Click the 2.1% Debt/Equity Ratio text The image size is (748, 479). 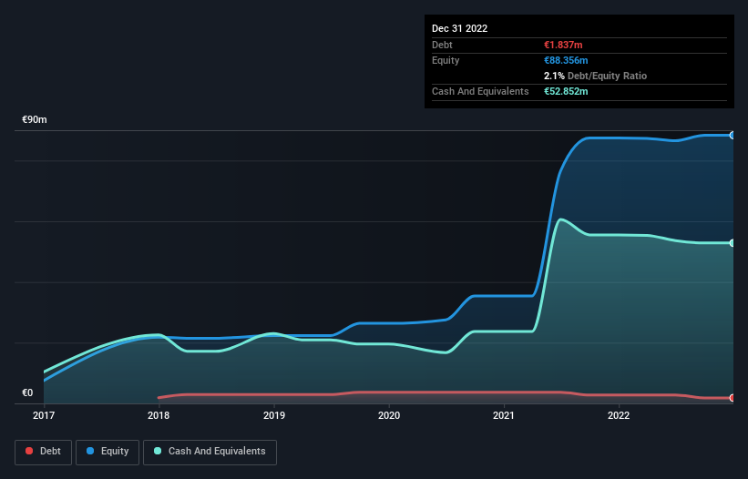click(x=595, y=76)
